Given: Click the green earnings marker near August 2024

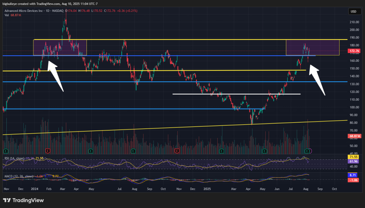Looking at the screenshot, I should [x=133, y=151].
